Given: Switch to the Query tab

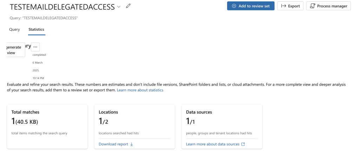Looking at the screenshot, I should tap(14, 30).
